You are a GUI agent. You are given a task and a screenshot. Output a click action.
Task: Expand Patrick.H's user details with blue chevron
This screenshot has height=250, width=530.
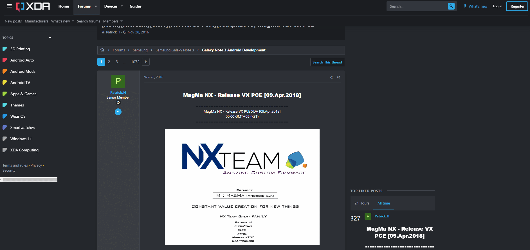coord(118,112)
